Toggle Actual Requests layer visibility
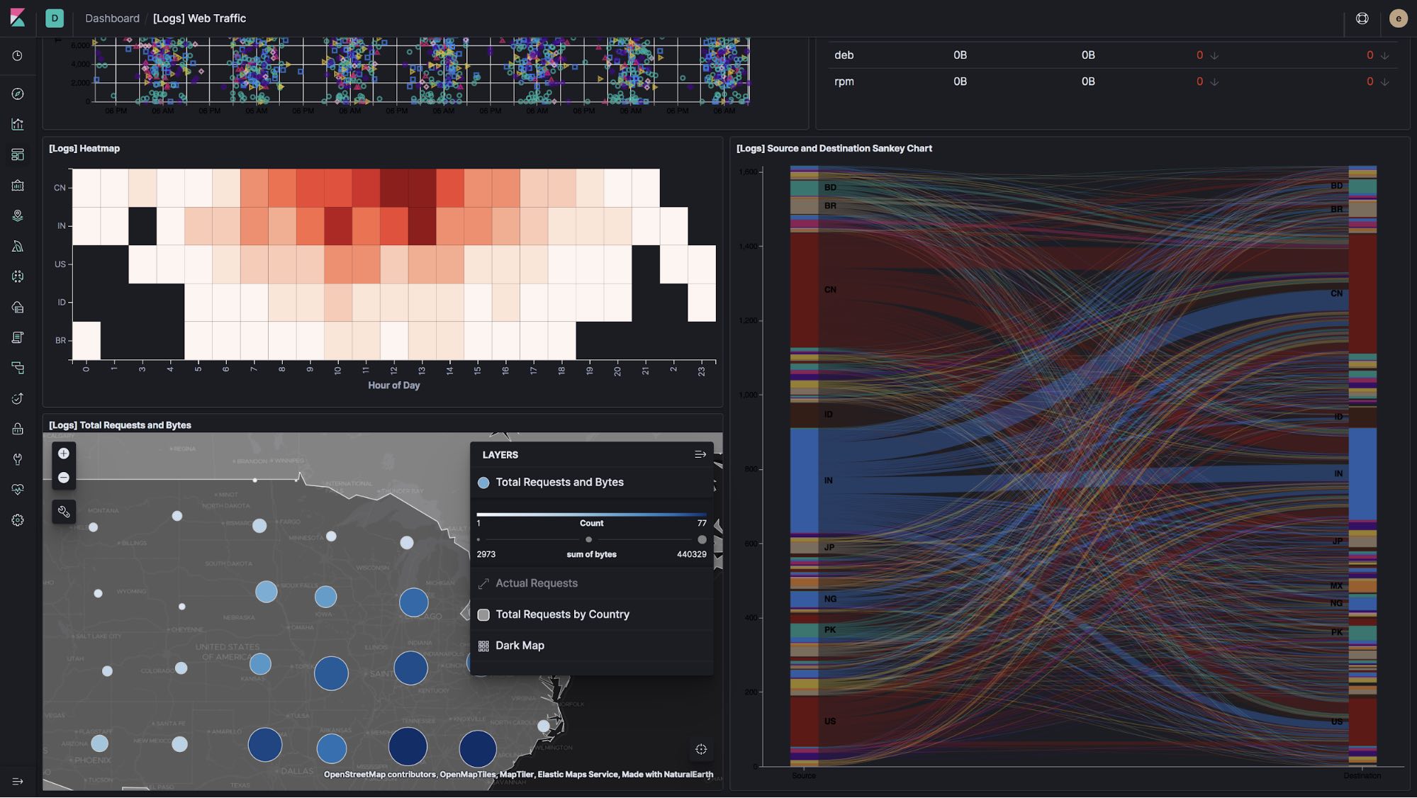Image resolution: width=1417 pixels, height=798 pixels. point(483,583)
